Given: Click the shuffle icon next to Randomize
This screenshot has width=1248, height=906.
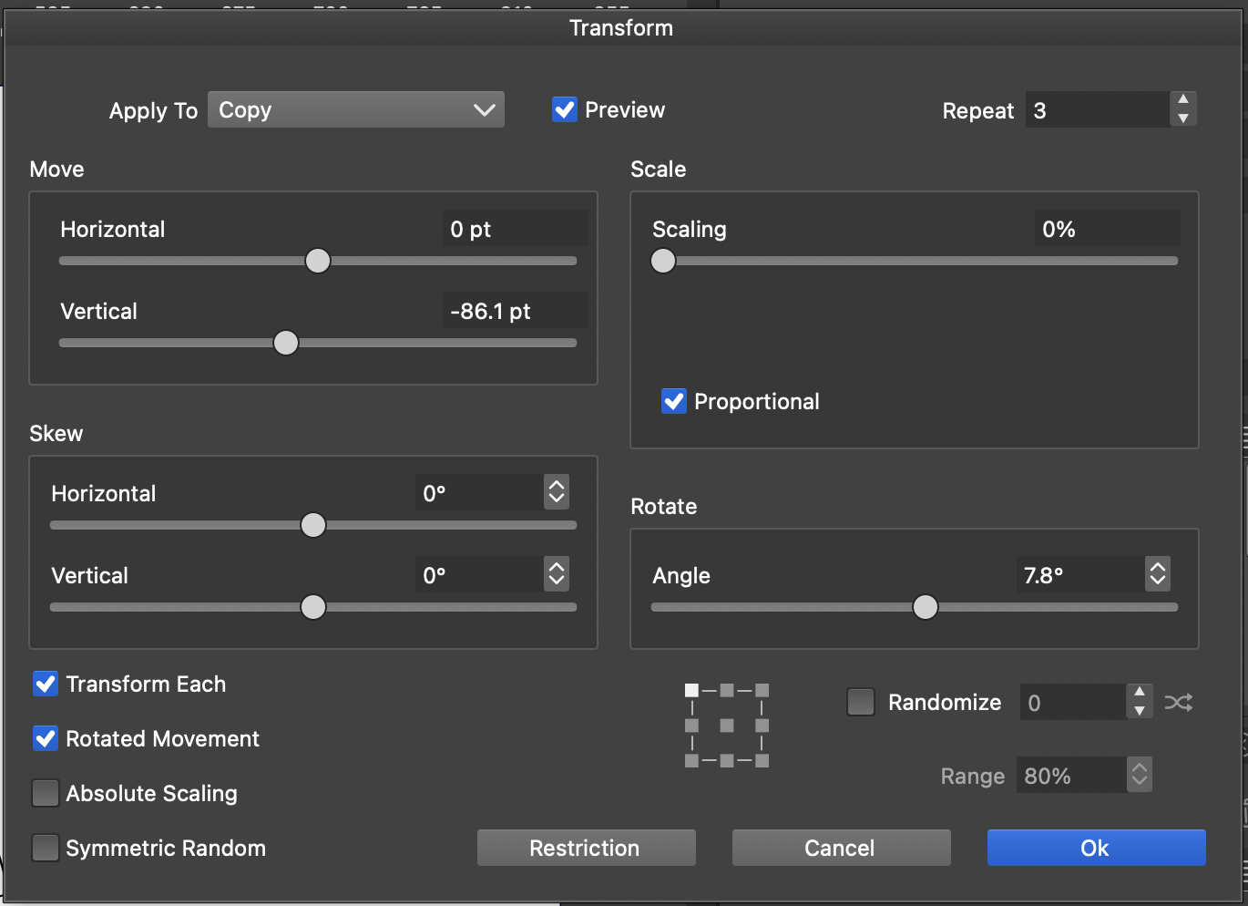Looking at the screenshot, I should [1178, 703].
